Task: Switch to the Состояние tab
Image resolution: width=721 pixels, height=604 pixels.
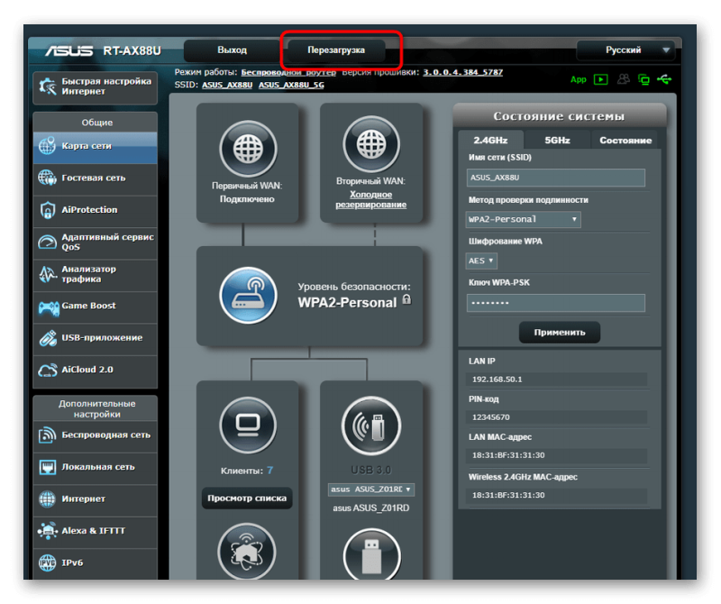Action: click(625, 141)
